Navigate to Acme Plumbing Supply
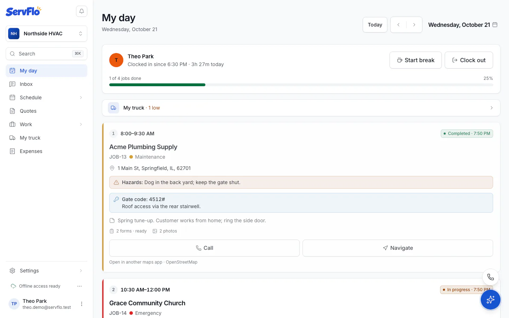The image size is (509, 318). [398, 248]
